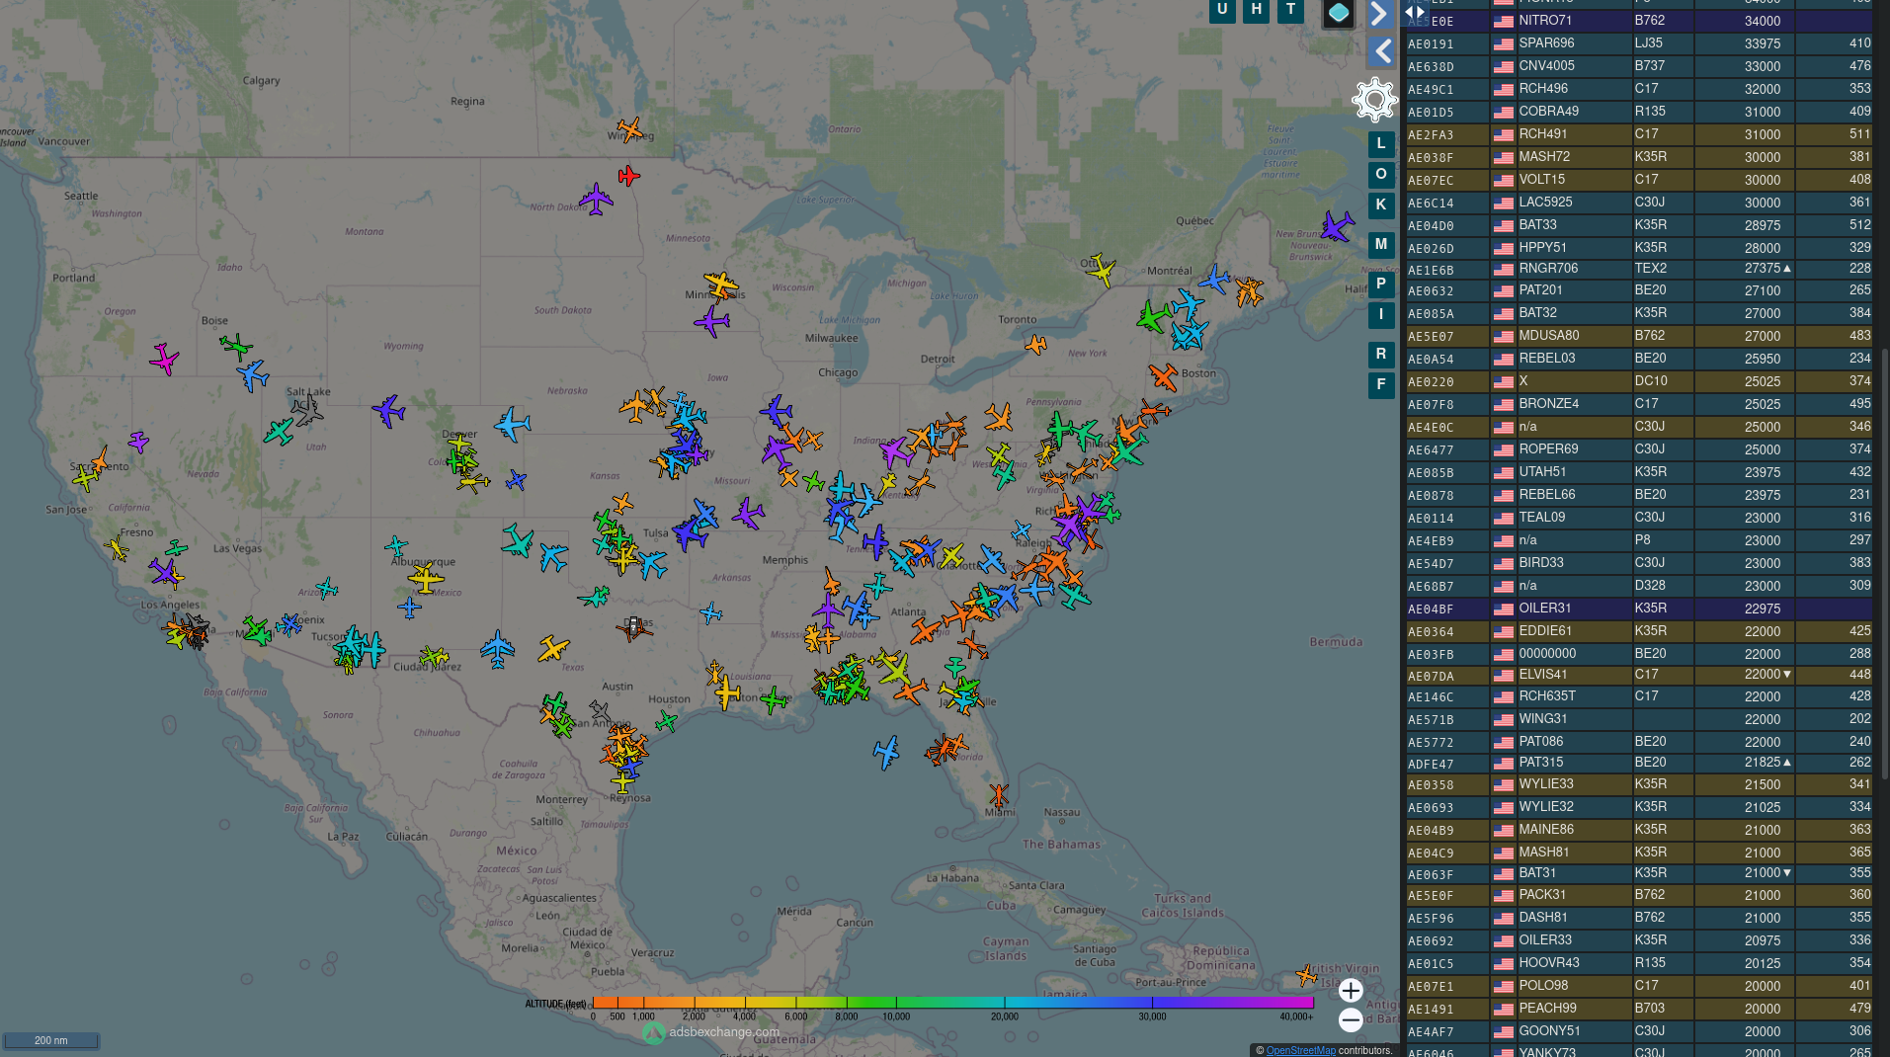Select the magenta aircraft in eastern Oregon
The width and height of the screenshot is (1890, 1057).
[x=164, y=359]
